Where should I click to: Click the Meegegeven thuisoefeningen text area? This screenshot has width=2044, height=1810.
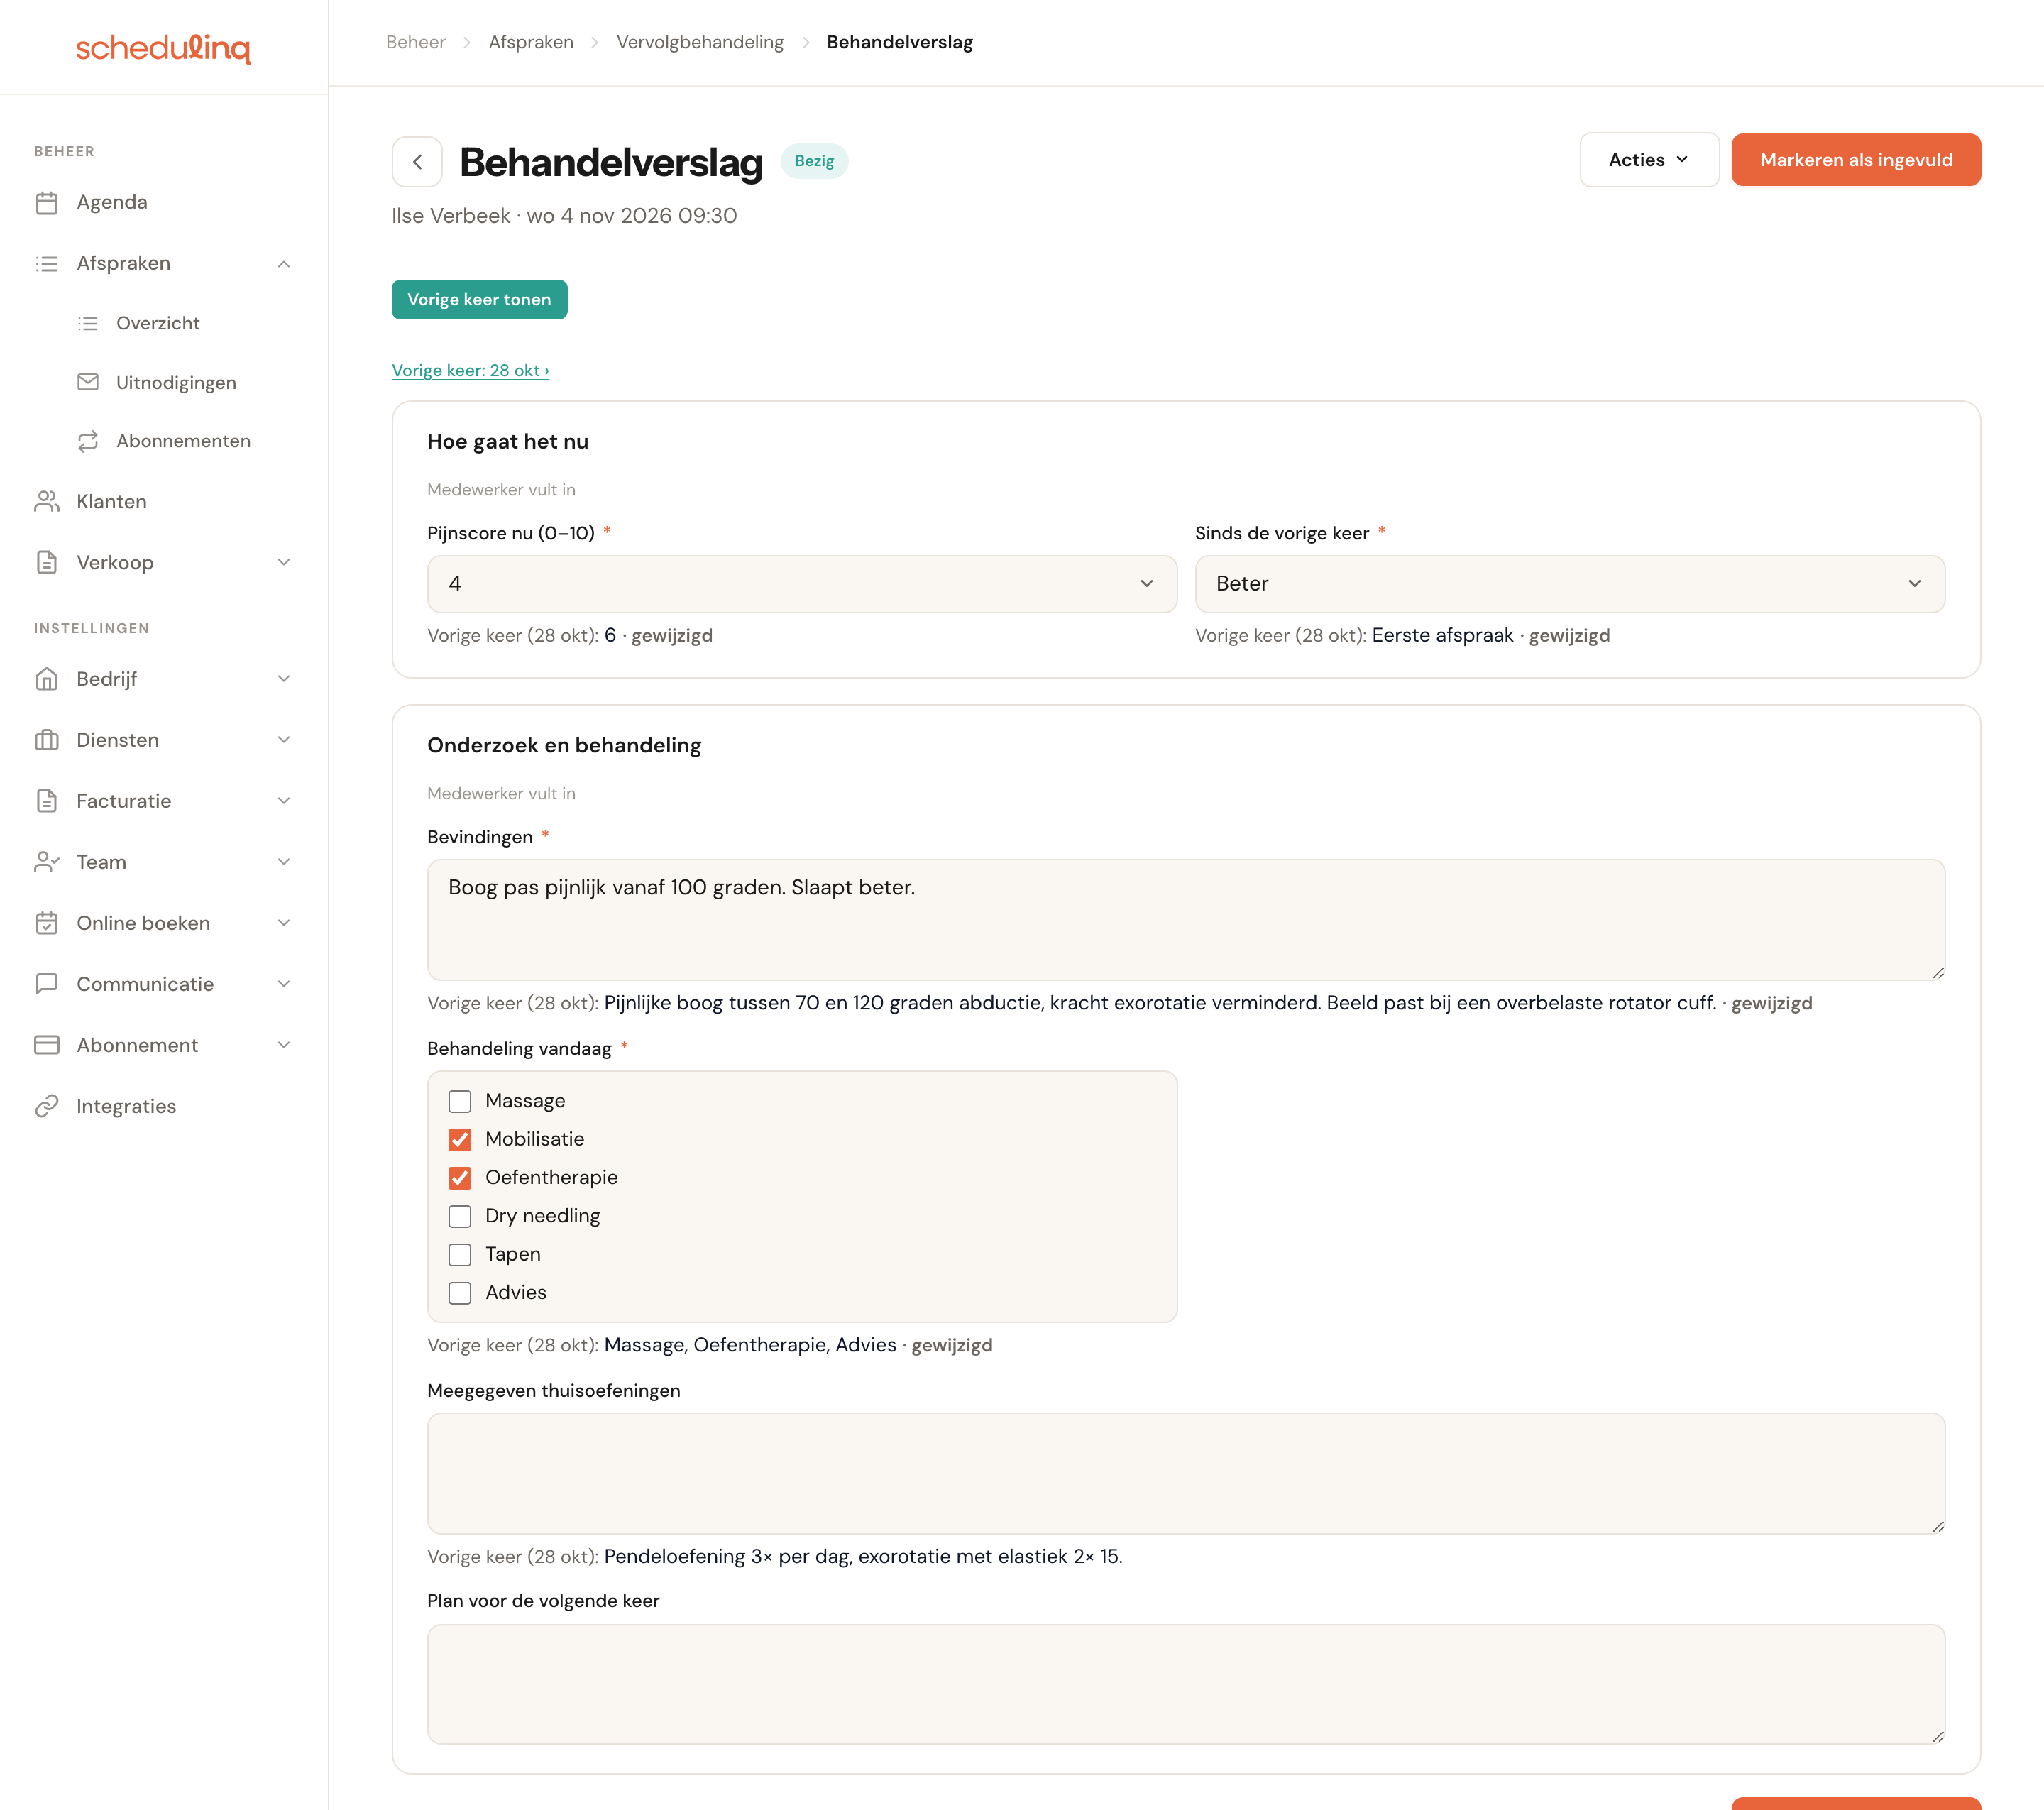1186,1474
